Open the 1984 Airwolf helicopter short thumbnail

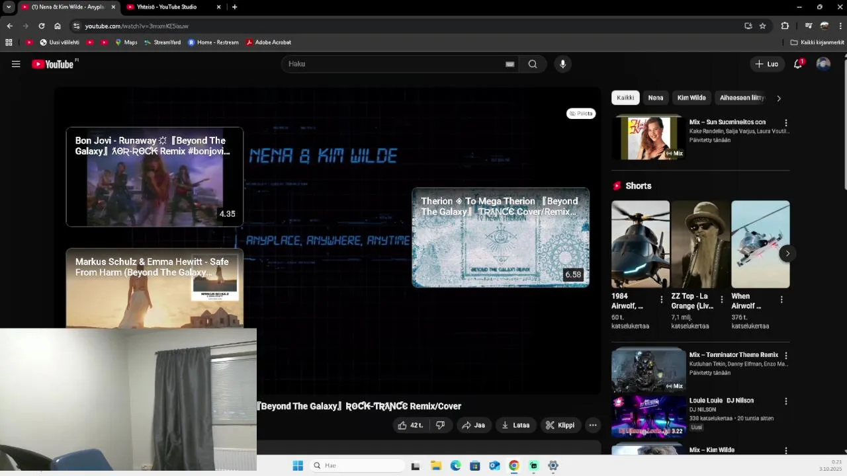[x=641, y=245]
